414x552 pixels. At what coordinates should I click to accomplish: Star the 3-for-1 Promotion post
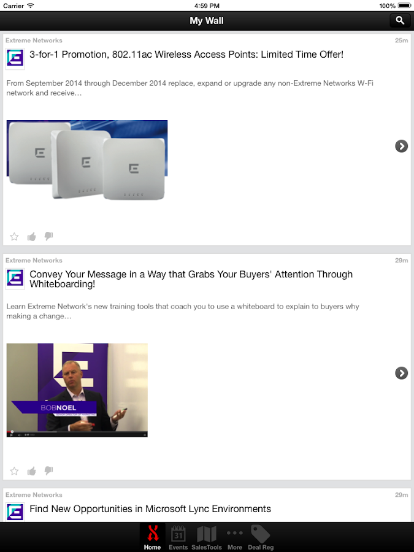click(x=14, y=237)
